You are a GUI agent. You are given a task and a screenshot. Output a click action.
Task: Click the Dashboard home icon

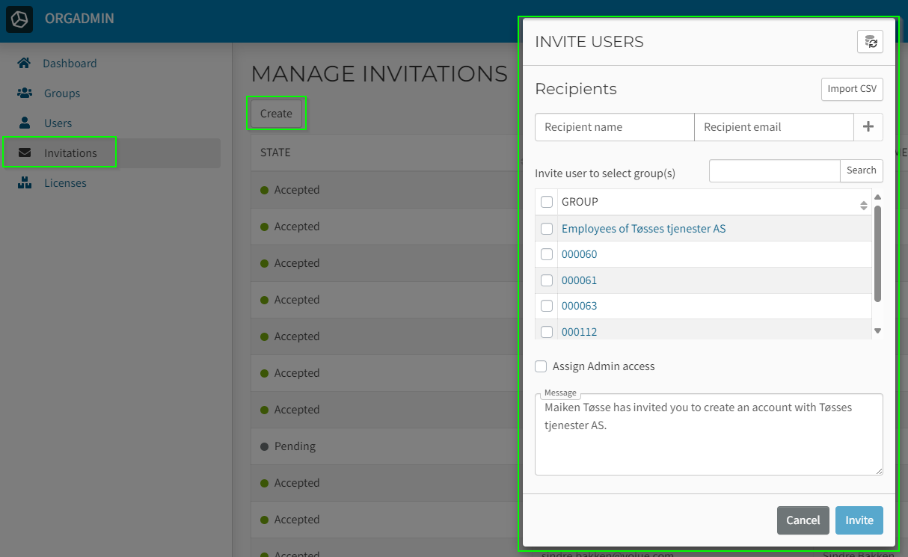pos(25,64)
